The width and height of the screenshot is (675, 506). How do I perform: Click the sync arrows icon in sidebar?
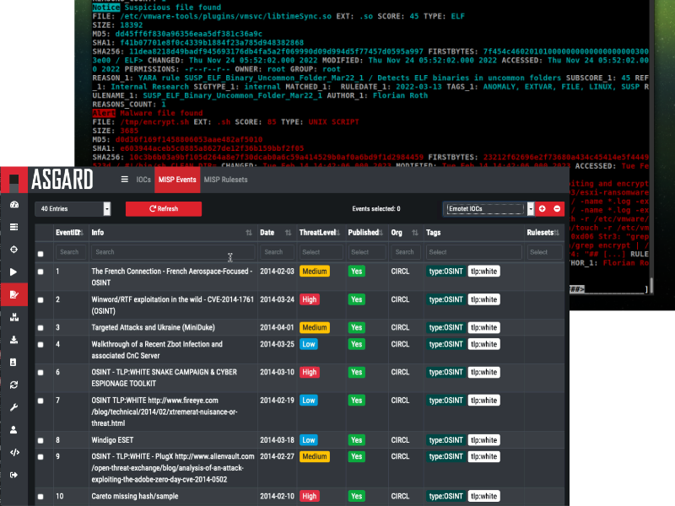13,385
